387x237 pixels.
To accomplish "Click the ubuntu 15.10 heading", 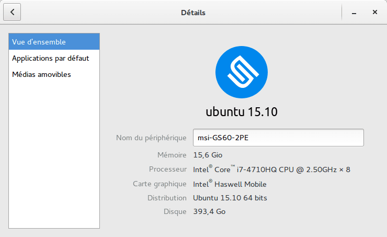I will (x=242, y=112).
